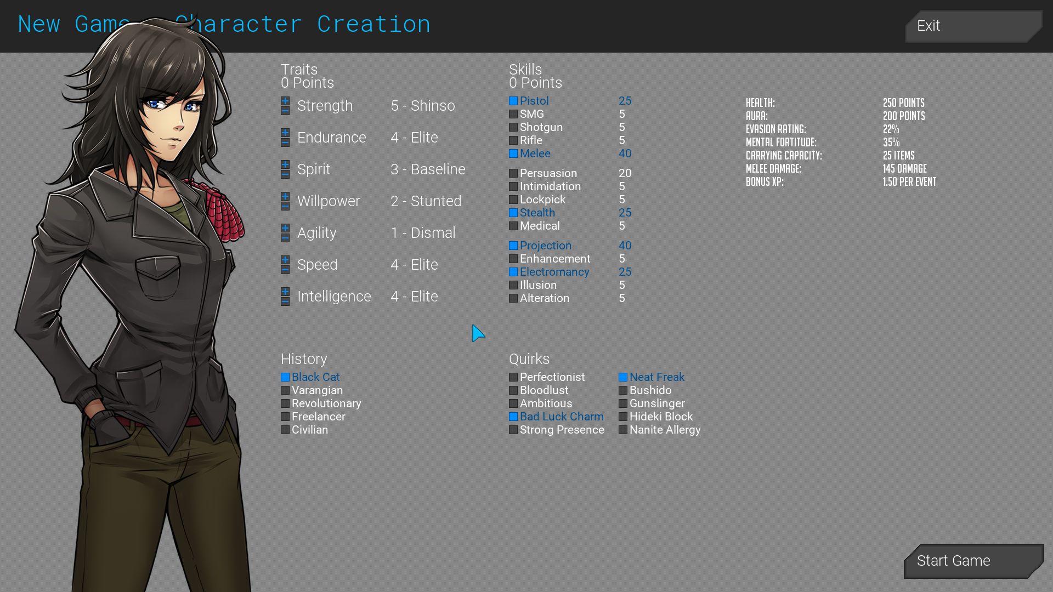The image size is (1053, 592).
Task: Toggle the Electromancy skill checkbox
Action: 513,272
